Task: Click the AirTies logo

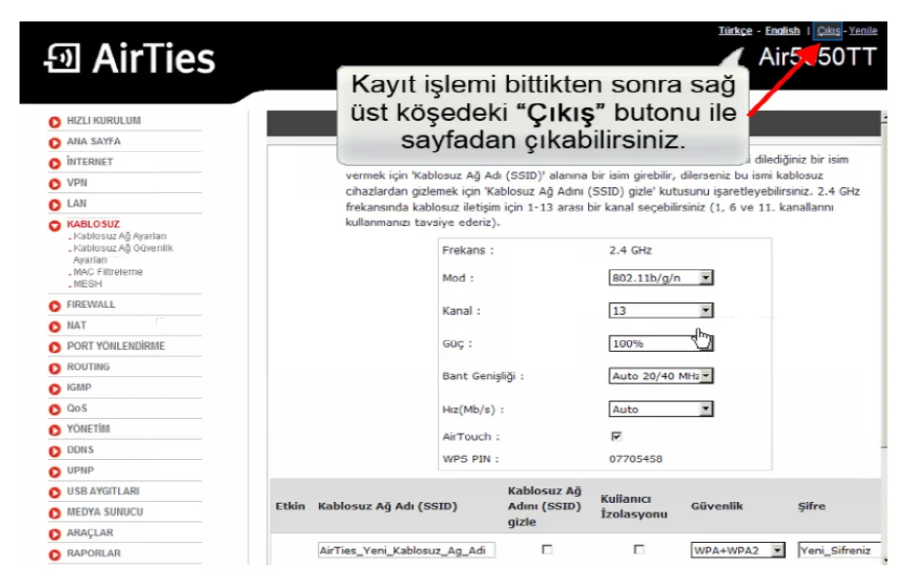Action: [x=130, y=58]
